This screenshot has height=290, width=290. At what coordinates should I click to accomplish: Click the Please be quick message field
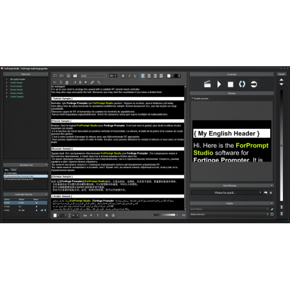[x=226, y=192]
